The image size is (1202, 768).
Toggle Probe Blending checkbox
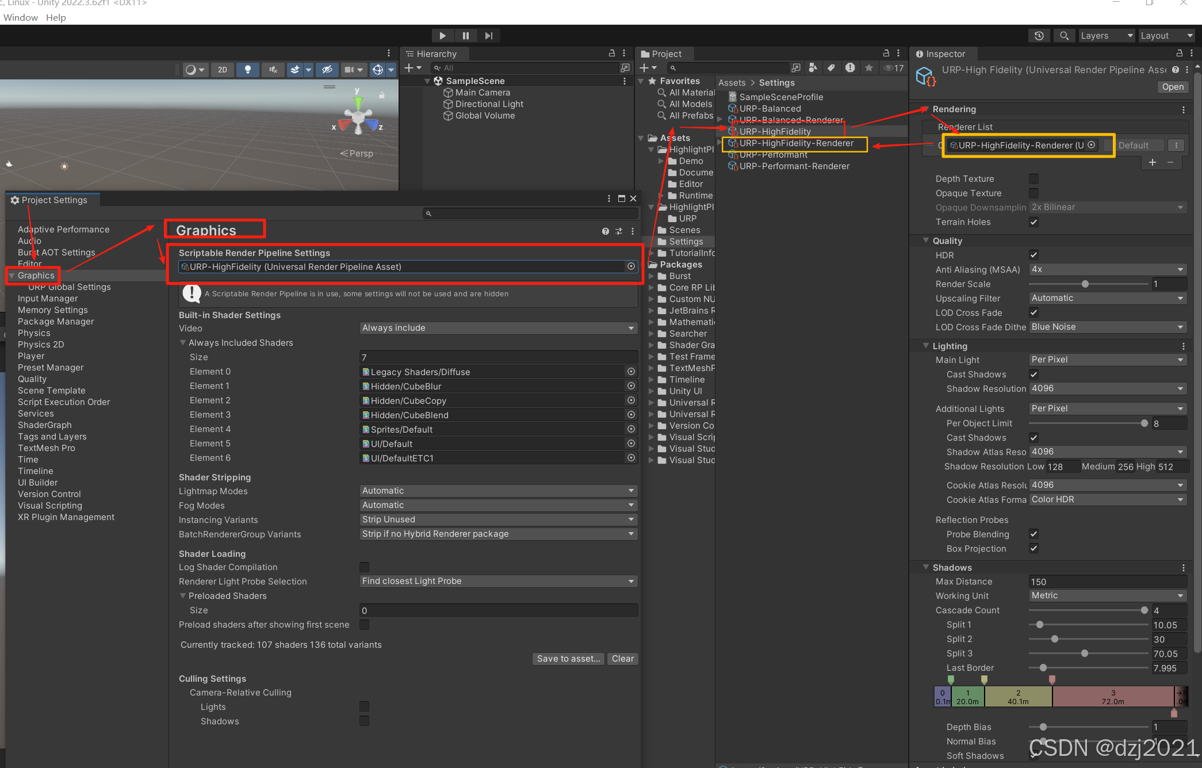(x=1033, y=534)
